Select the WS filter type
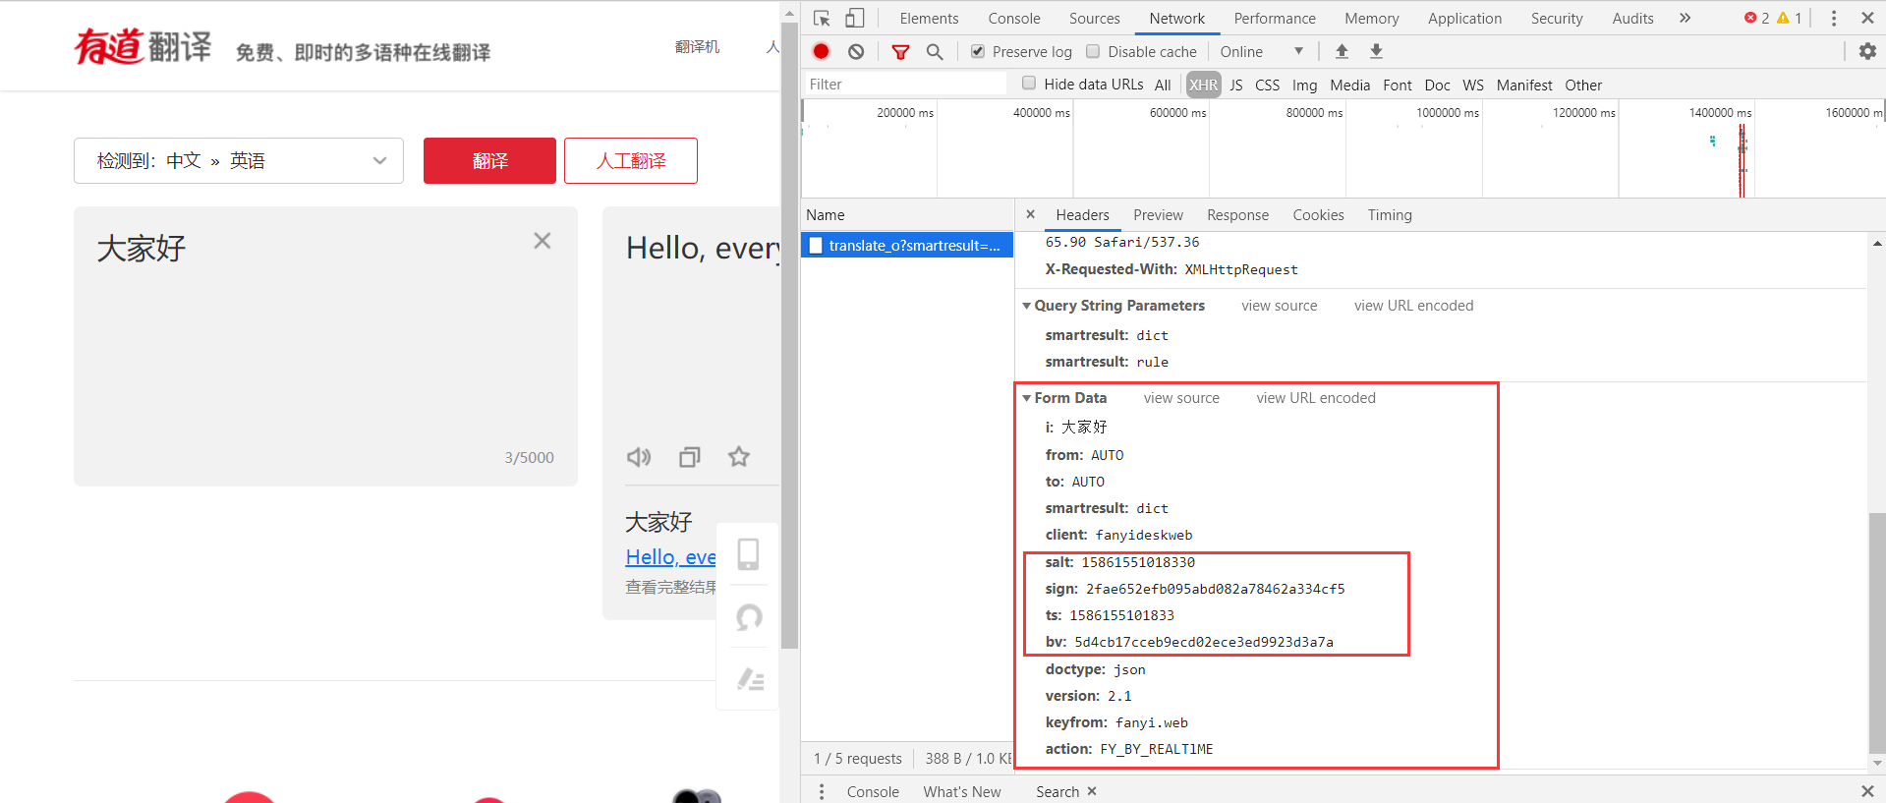 click(x=1473, y=85)
